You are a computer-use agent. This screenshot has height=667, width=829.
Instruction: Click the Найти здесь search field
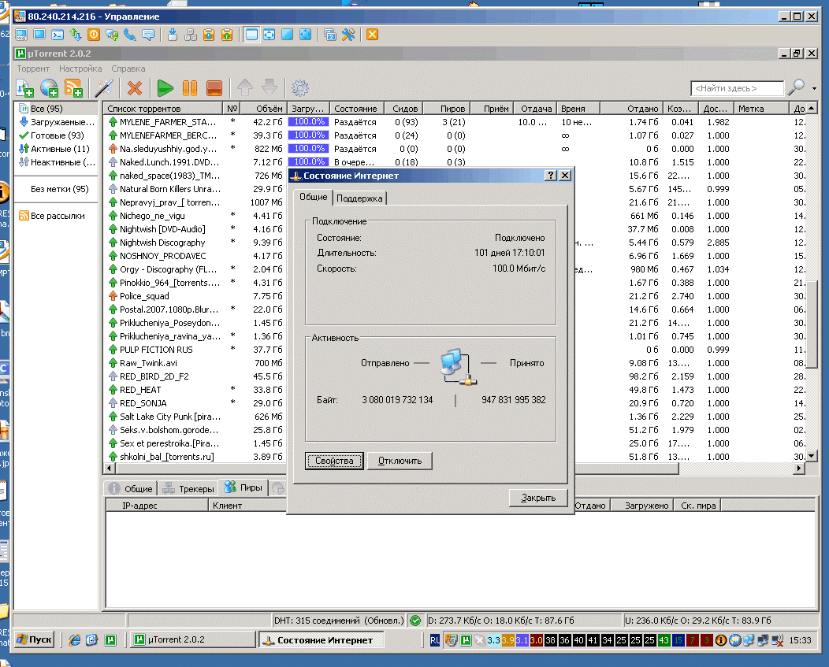[x=737, y=88]
